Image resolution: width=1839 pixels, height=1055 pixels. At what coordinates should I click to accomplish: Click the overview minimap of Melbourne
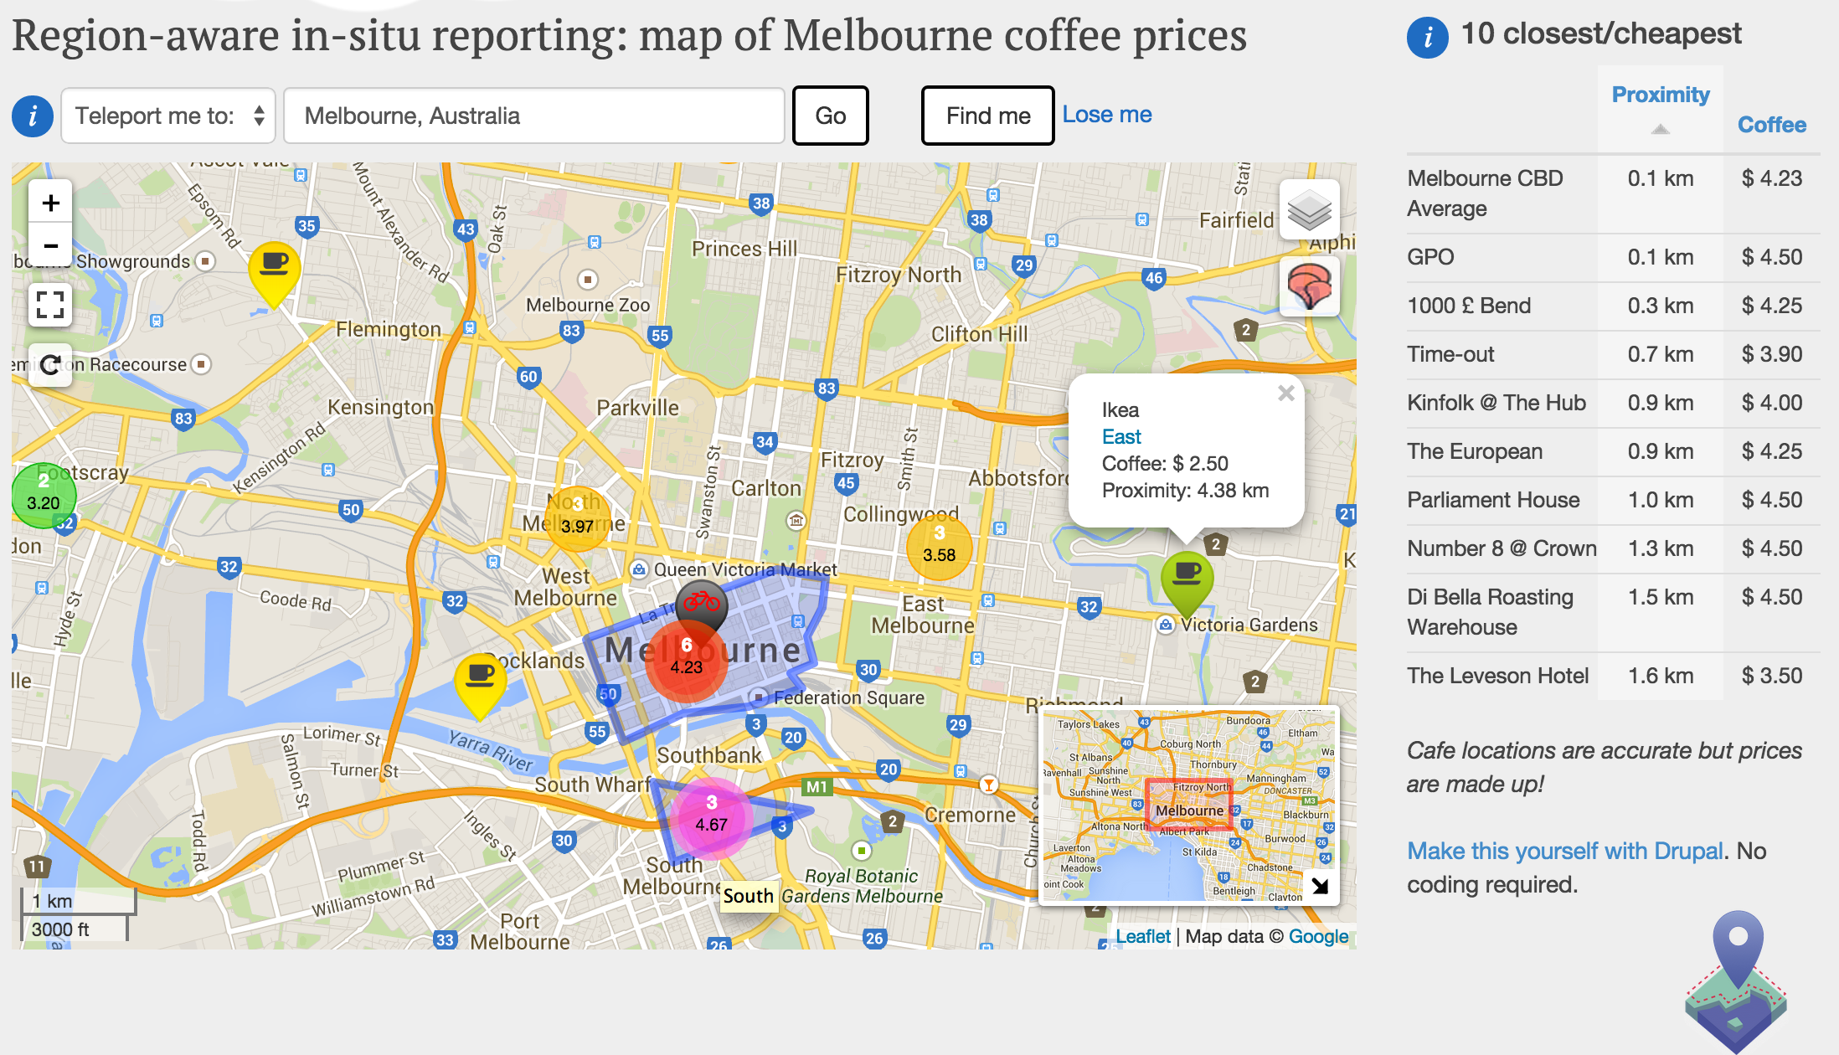(x=1189, y=805)
